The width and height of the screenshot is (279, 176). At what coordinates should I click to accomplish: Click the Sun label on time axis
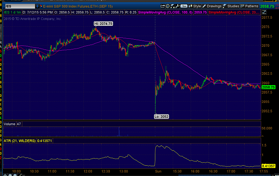(158, 172)
